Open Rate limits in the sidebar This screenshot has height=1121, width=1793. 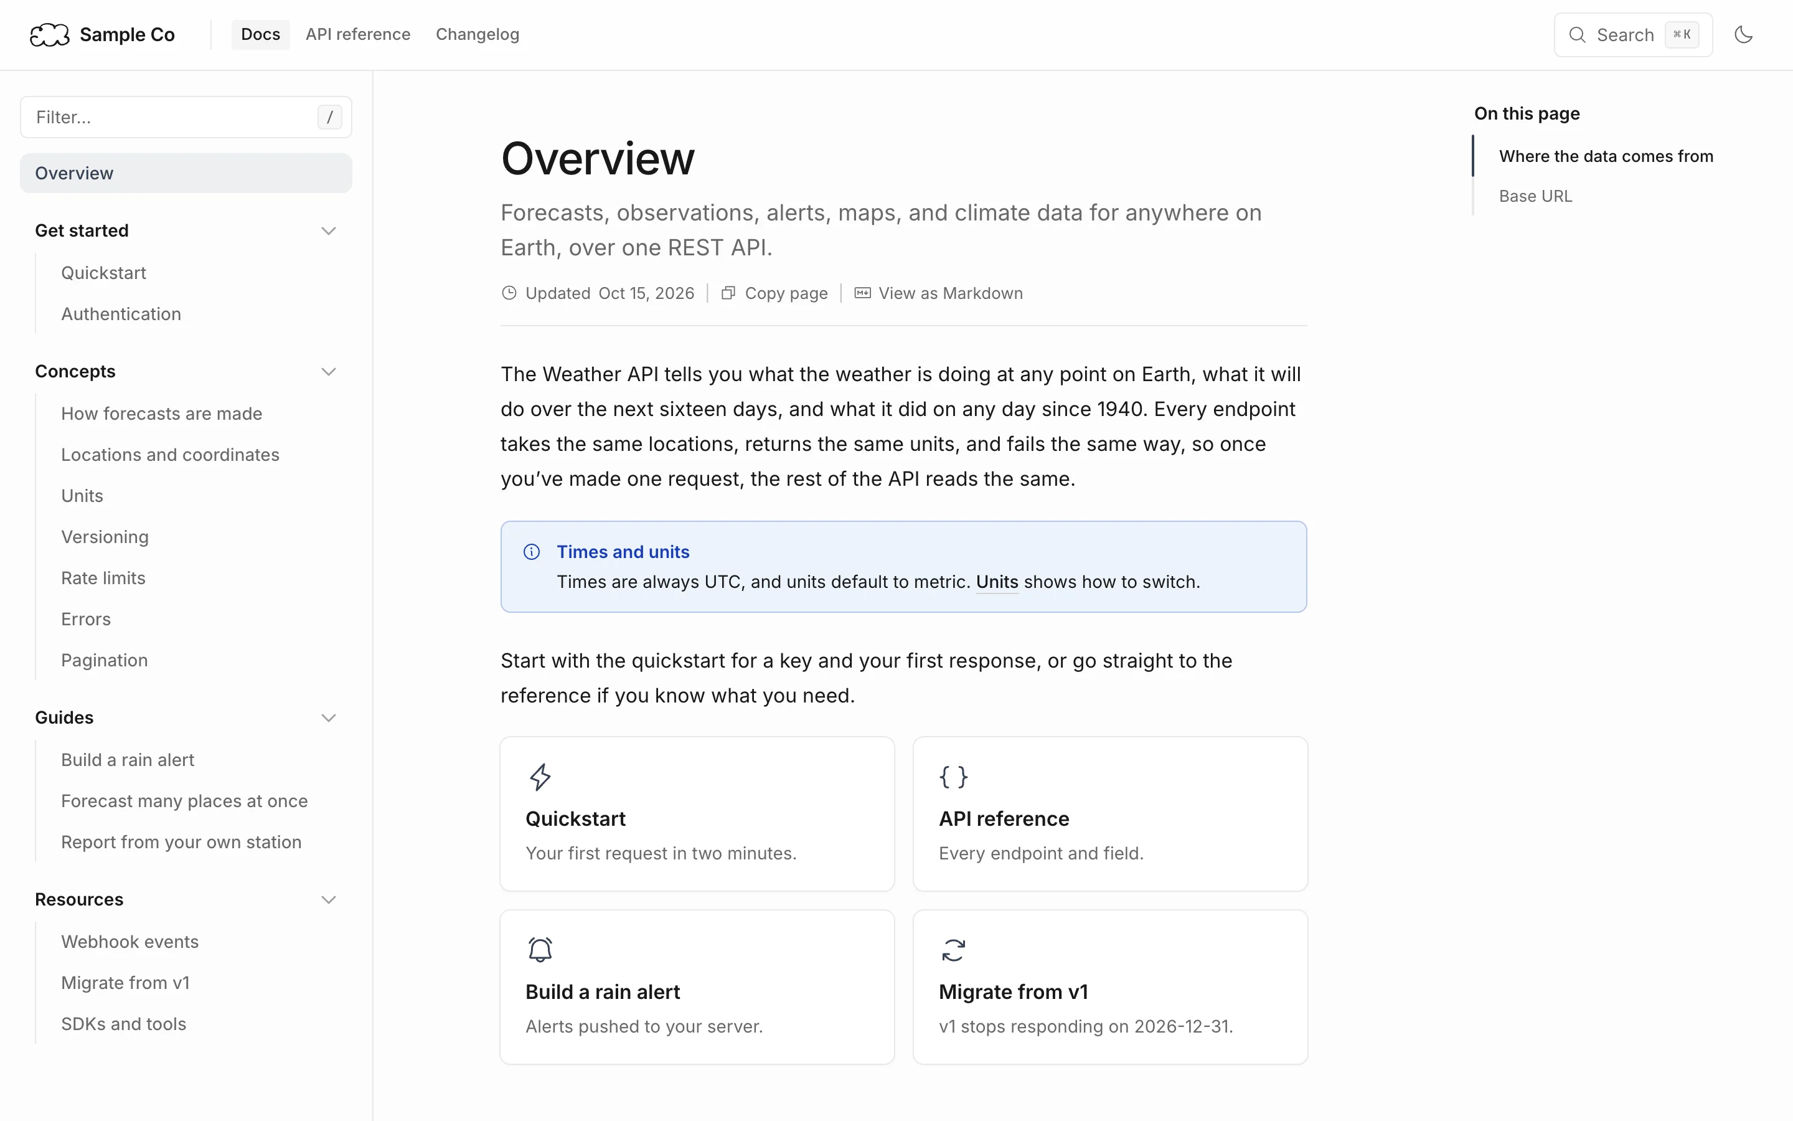tap(103, 579)
